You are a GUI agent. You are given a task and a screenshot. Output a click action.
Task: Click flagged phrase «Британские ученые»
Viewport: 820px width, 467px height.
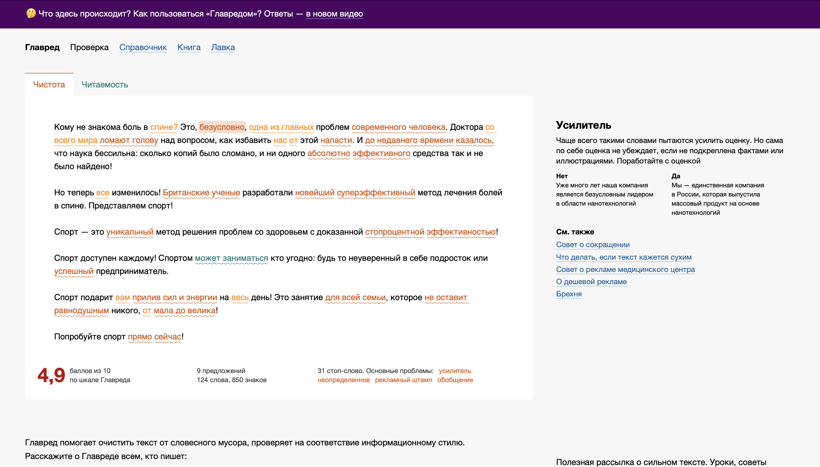click(x=201, y=192)
